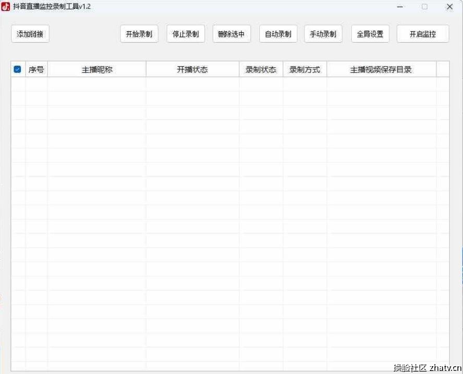Viewport: 463px width, 374px height.
Task: Close the 抖音直播监控录制工具 window
Action: click(449, 6)
